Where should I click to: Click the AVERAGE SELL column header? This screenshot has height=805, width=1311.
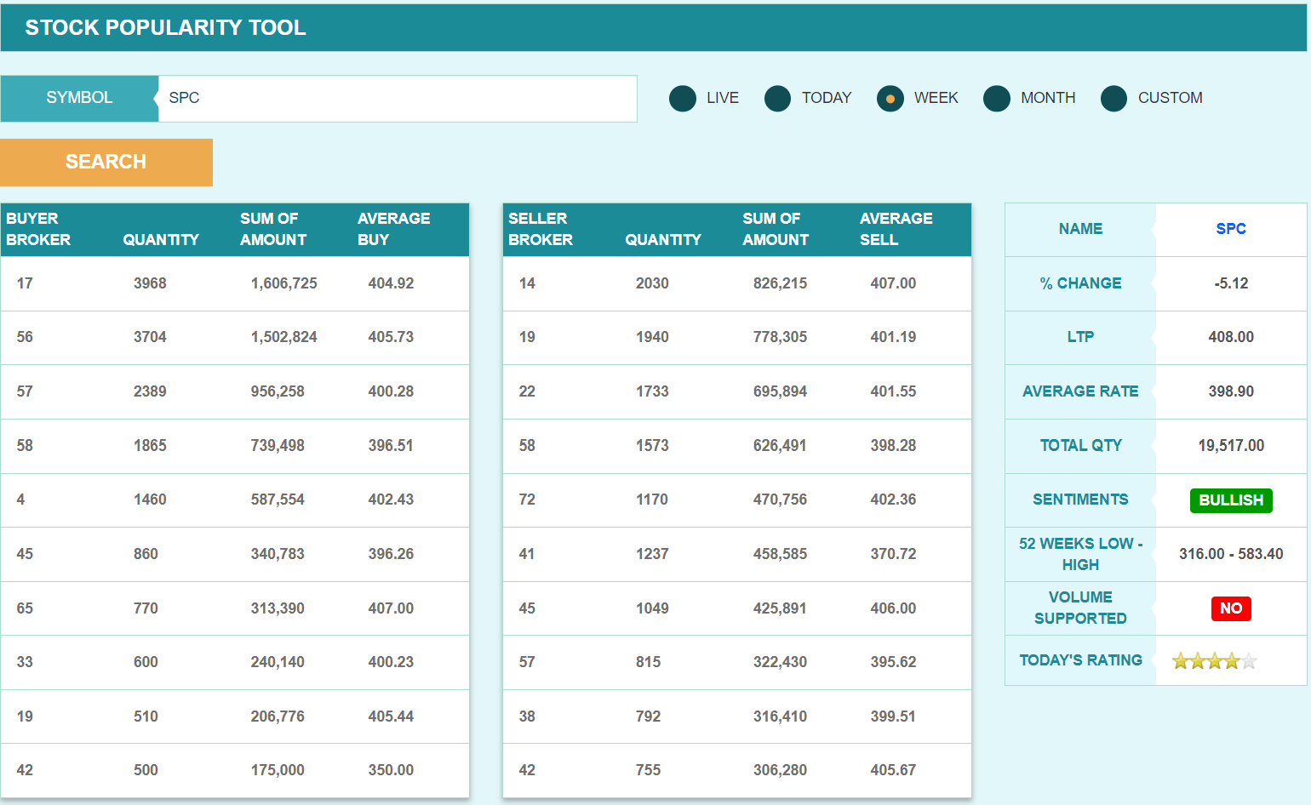896,229
